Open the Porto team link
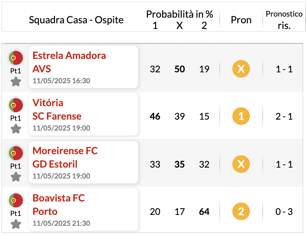The width and height of the screenshot is (306, 235). pyautogui.click(x=45, y=212)
